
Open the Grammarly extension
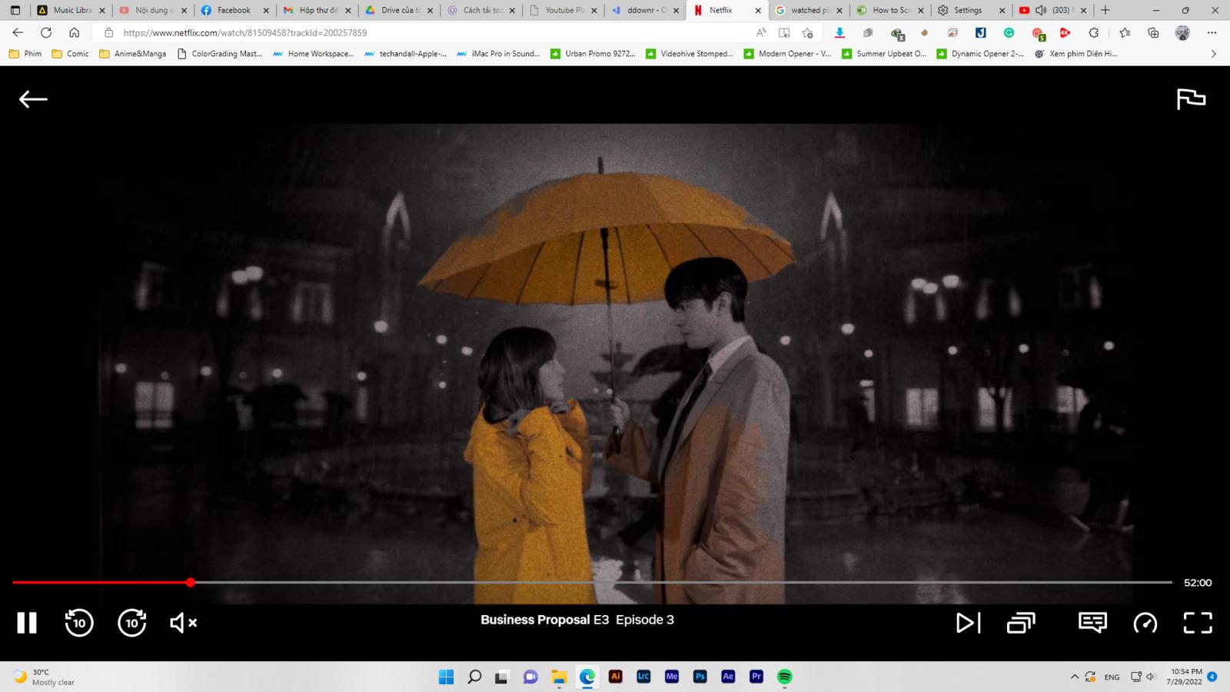1009,33
